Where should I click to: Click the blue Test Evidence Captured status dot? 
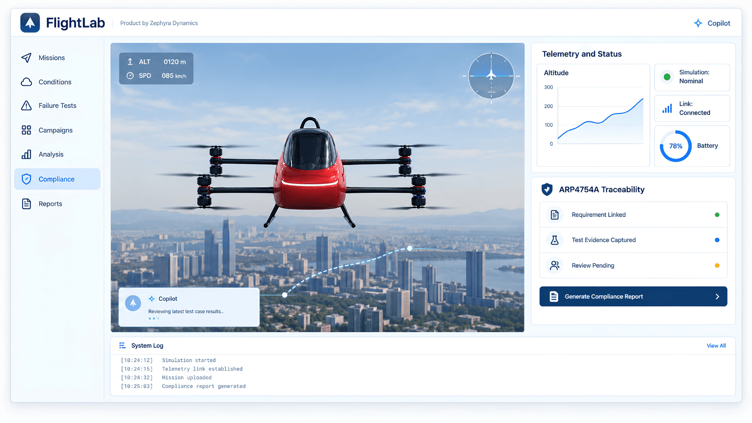point(717,240)
